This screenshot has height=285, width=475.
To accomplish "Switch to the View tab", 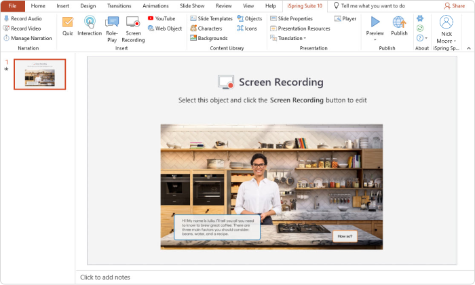I will coord(248,5).
